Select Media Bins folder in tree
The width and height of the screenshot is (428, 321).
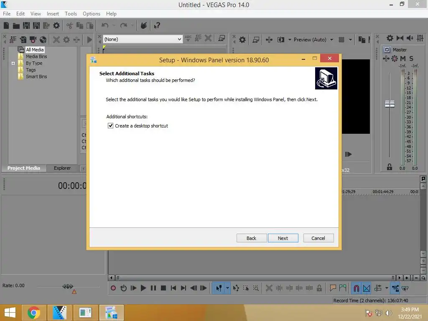click(36, 56)
